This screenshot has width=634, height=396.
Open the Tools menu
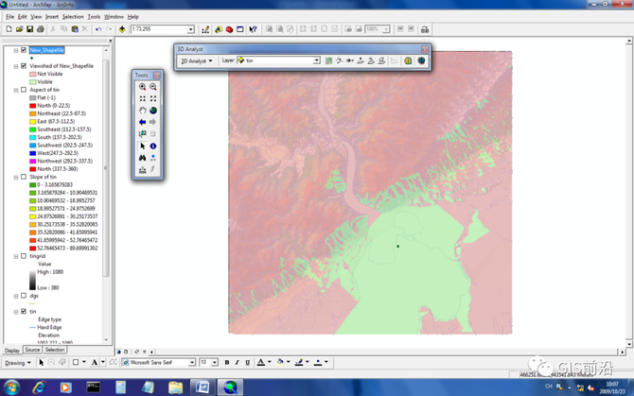click(94, 17)
